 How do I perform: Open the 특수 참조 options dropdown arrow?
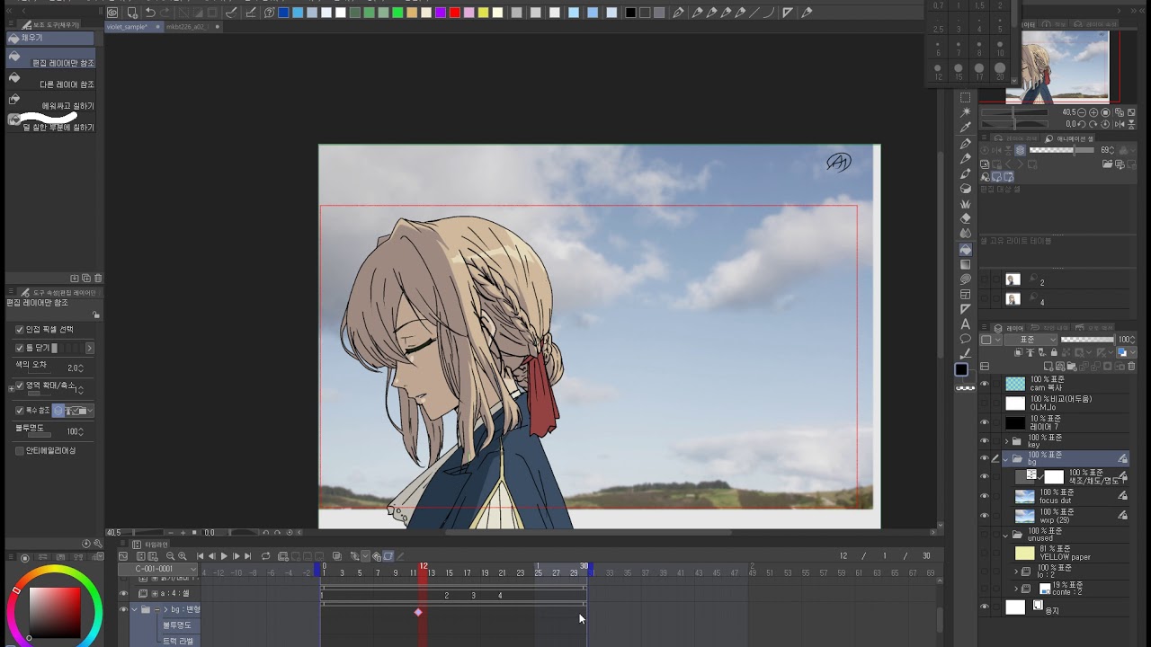pos(89,411)
